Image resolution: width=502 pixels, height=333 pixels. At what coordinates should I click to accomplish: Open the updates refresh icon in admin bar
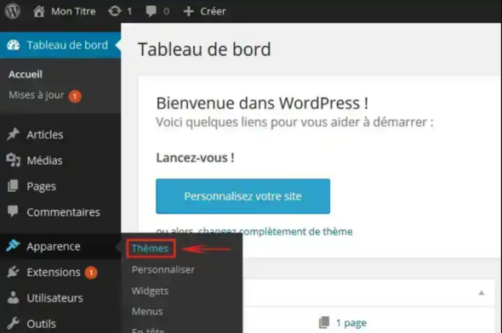pos(115,12)
